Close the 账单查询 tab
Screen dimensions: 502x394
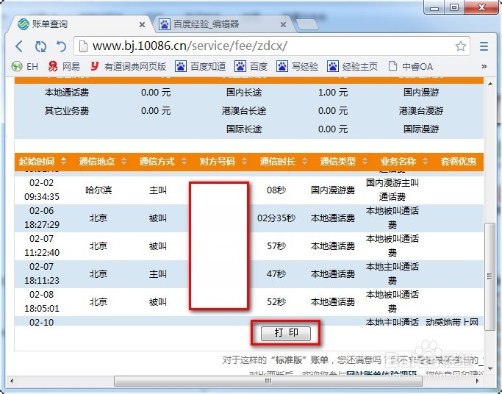(x=142, y=25)
